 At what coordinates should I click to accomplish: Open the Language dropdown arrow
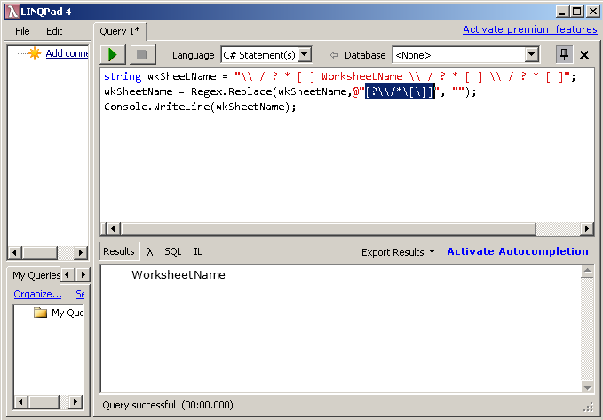(x=305, y=55)
